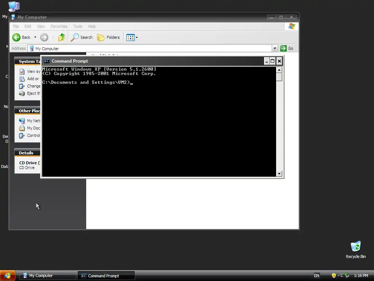This screenshot has height=281, width=374.
Task: Click the Forward arrow icon in My Computer
Action: 44,37
